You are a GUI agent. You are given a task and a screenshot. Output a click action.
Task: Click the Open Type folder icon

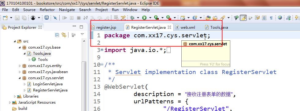(208, 18)
